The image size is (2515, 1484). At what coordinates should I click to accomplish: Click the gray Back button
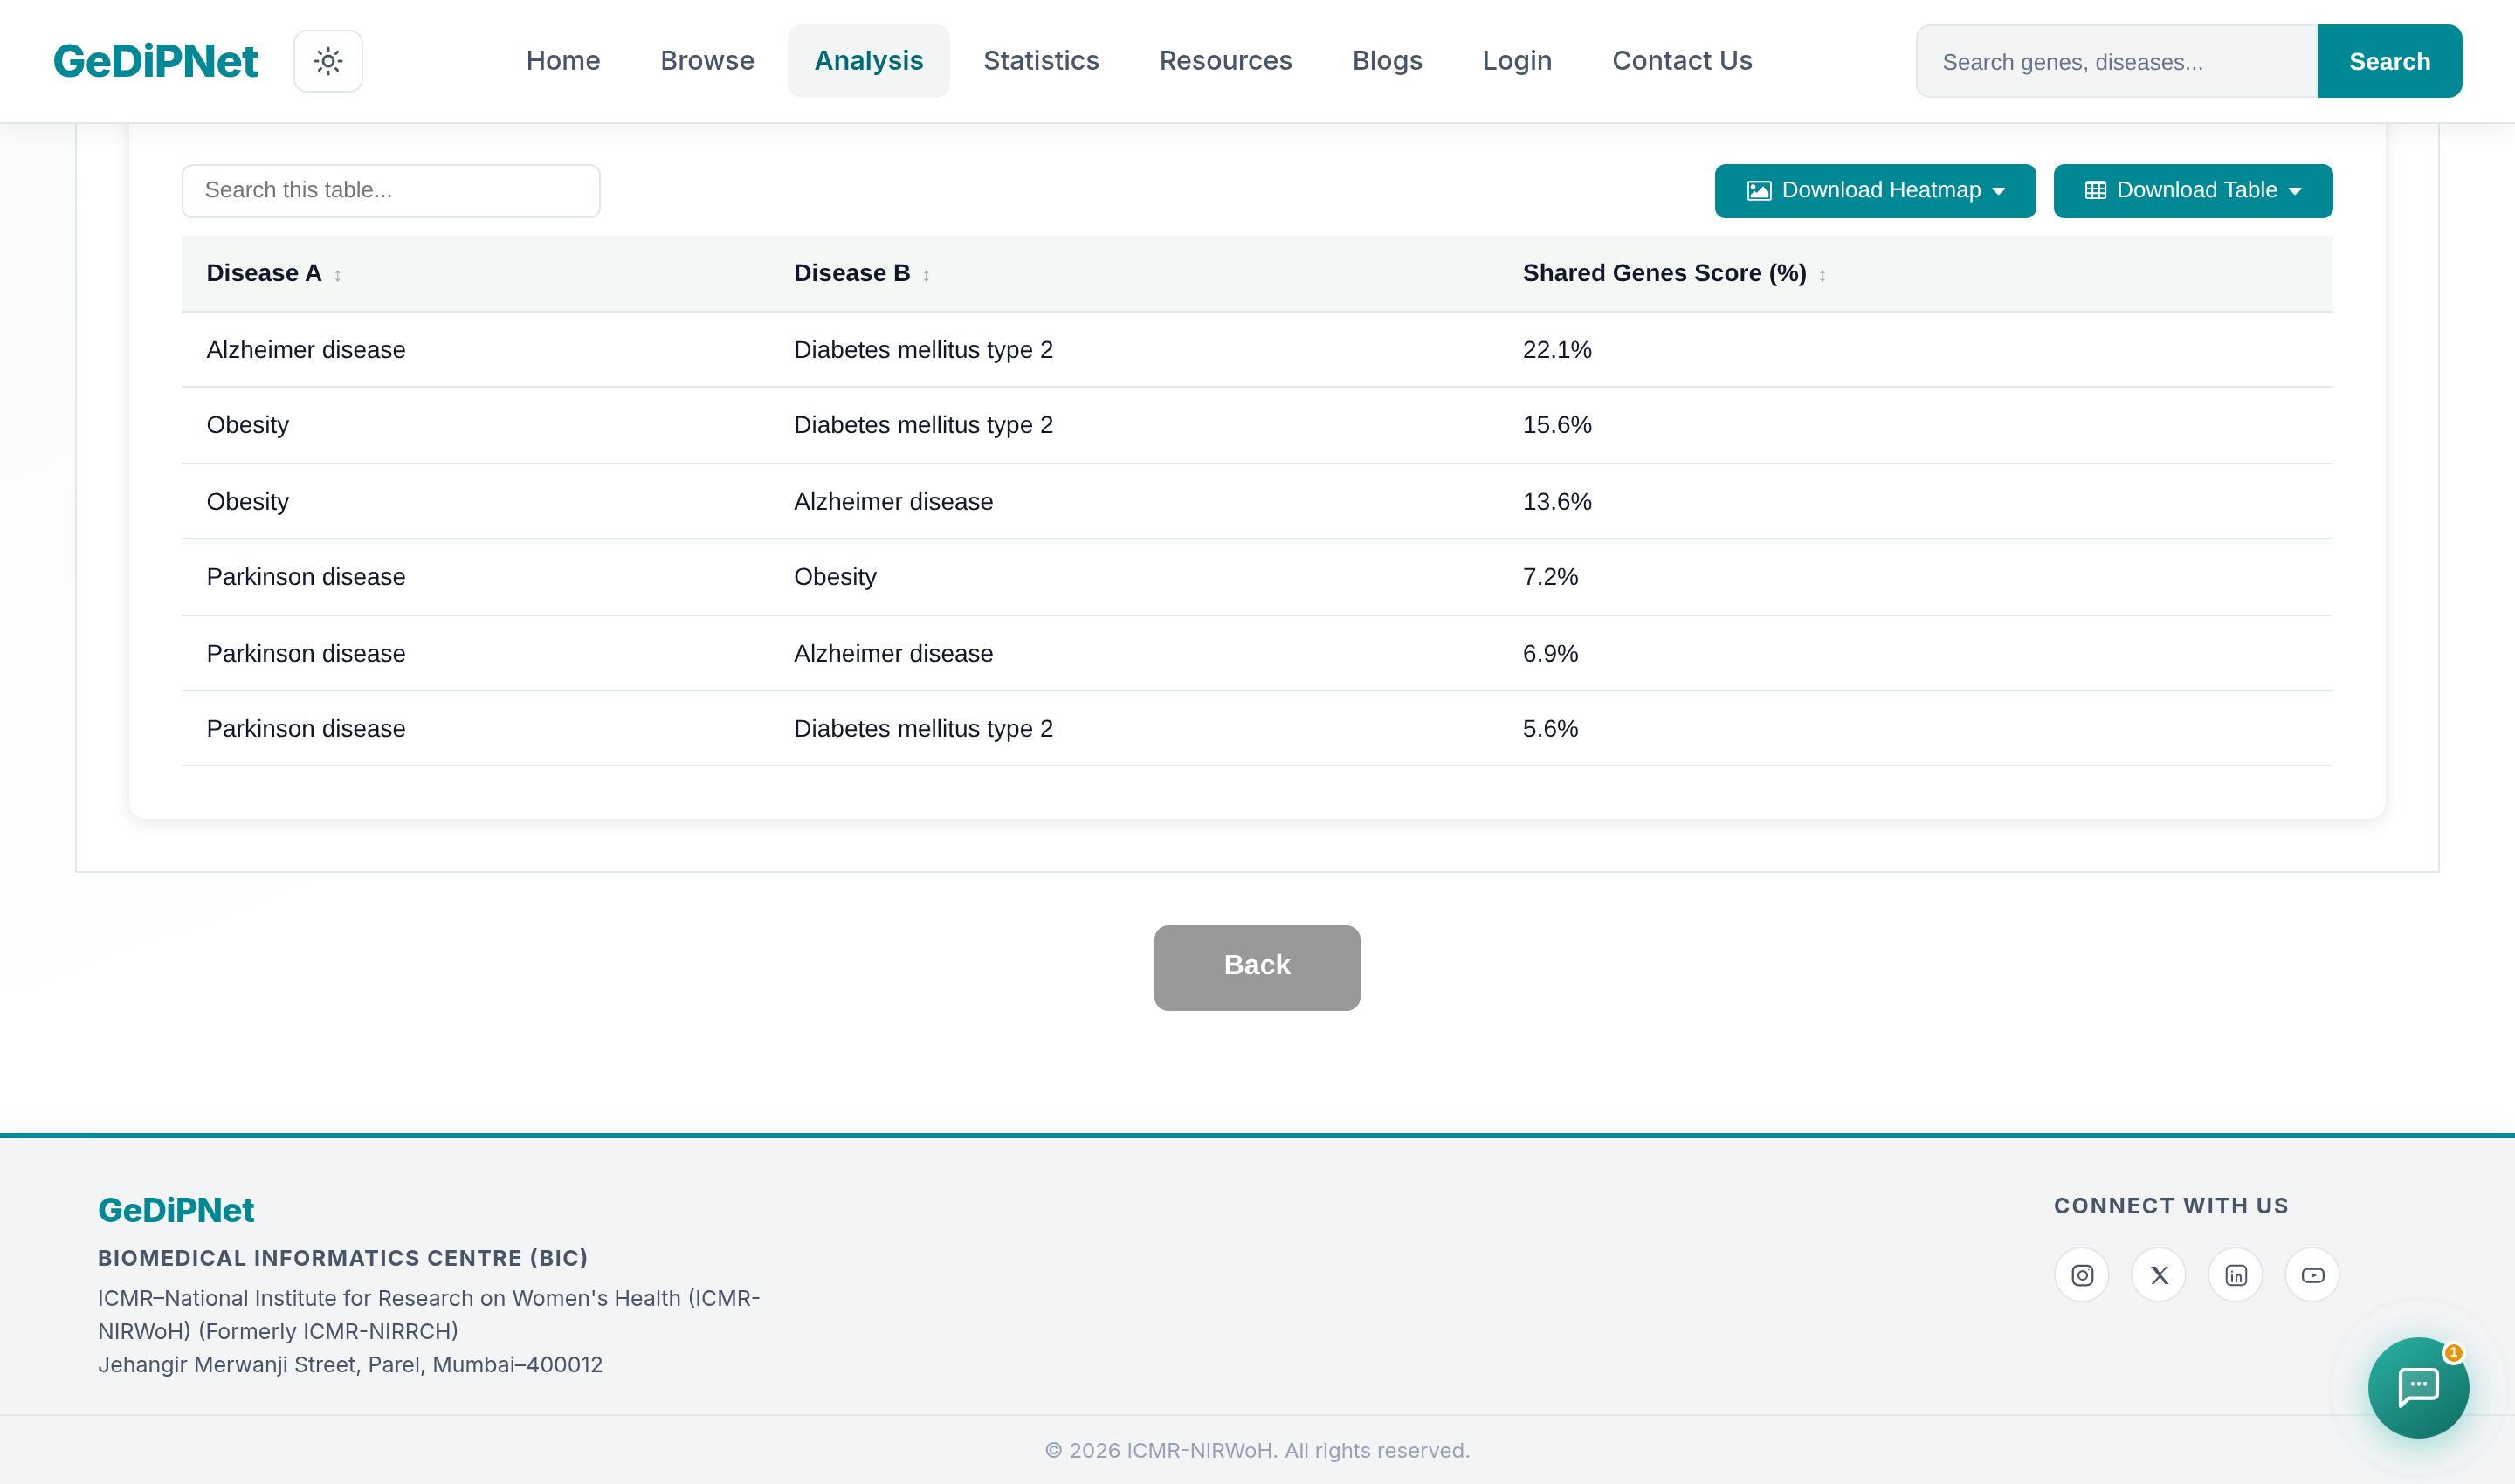[x=1257, y=967]
